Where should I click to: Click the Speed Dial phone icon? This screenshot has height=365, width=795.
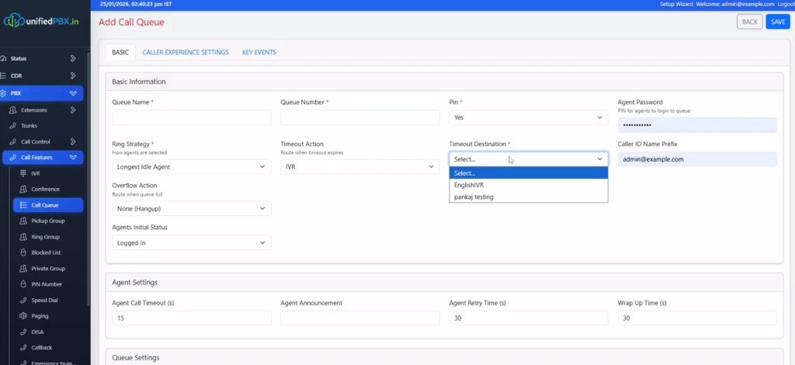(23, 300)
